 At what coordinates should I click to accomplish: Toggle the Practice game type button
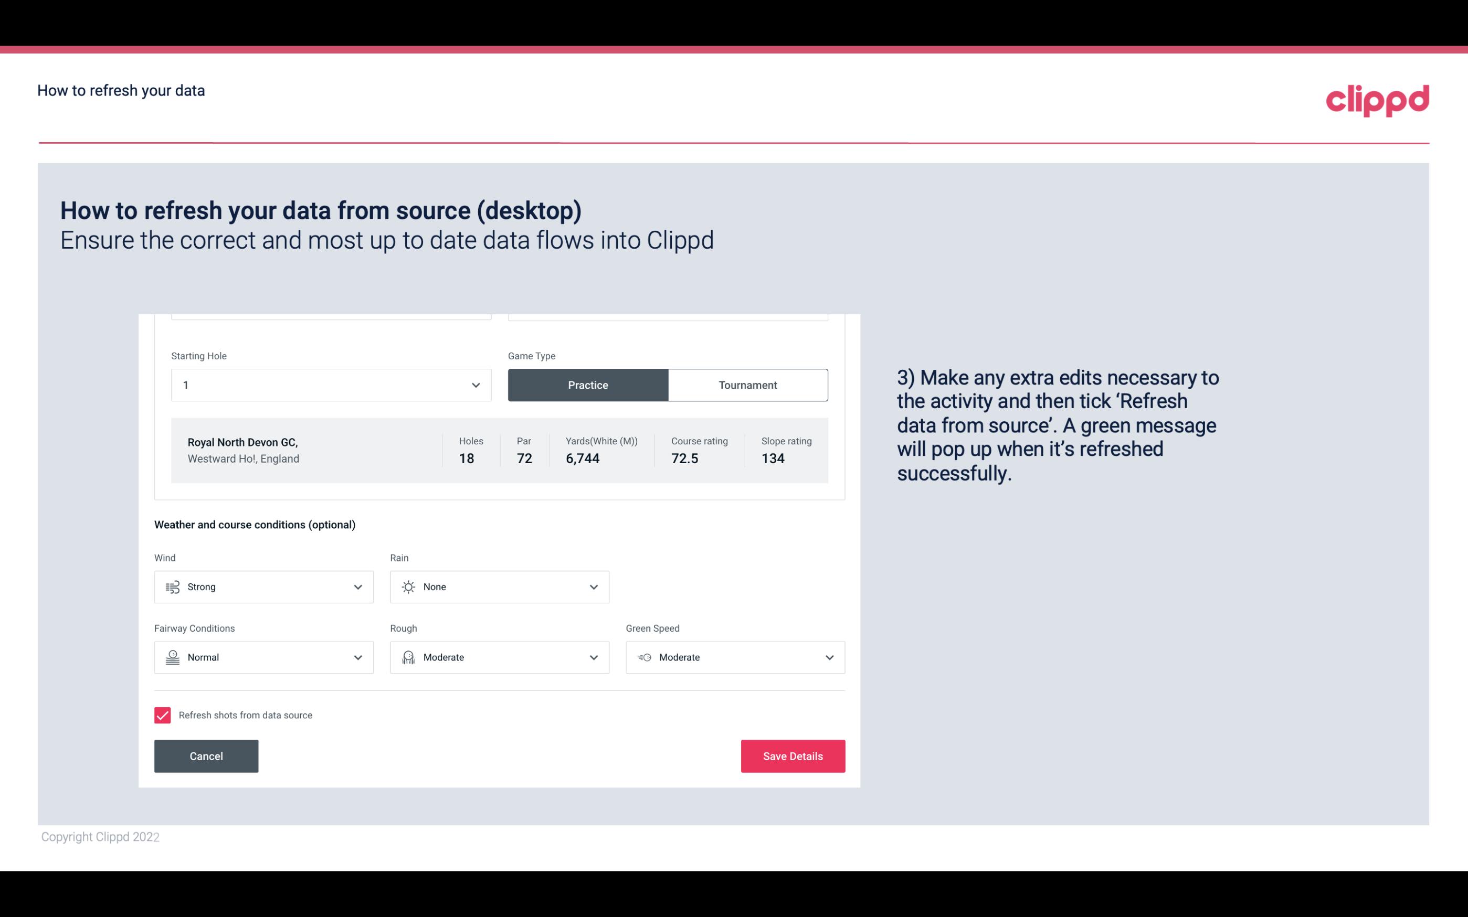click(588, 385)
